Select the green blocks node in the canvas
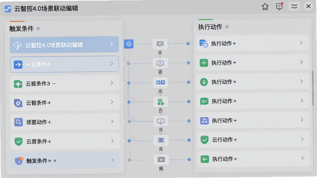317x178 pixels. point(161,102)
